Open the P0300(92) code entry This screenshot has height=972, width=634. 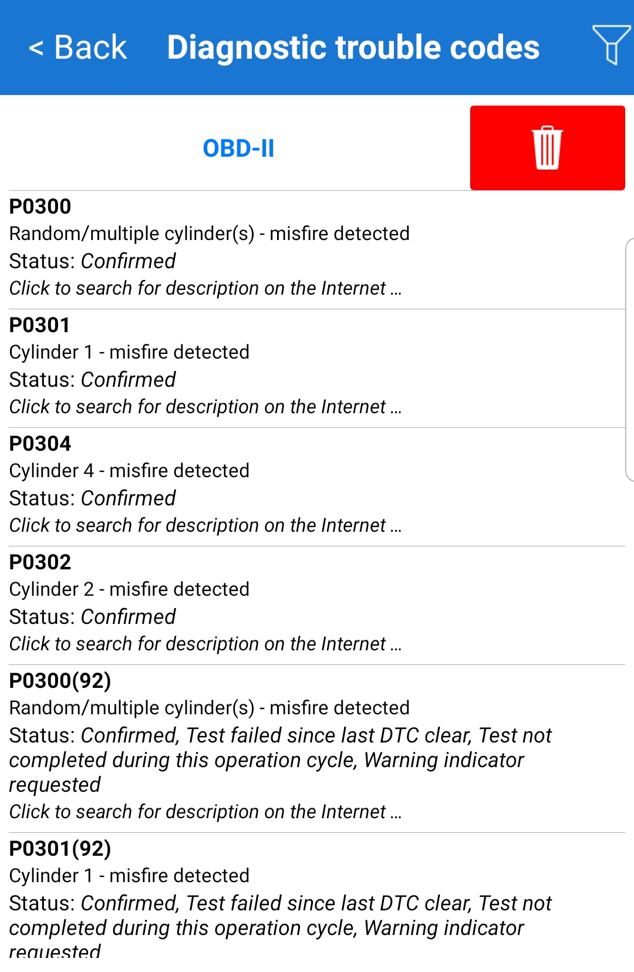pyautogui.click(x=60, y=681)
